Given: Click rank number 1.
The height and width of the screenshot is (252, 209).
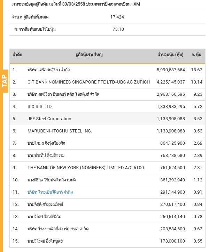Looking at the screenshot, I should point(14,70).
